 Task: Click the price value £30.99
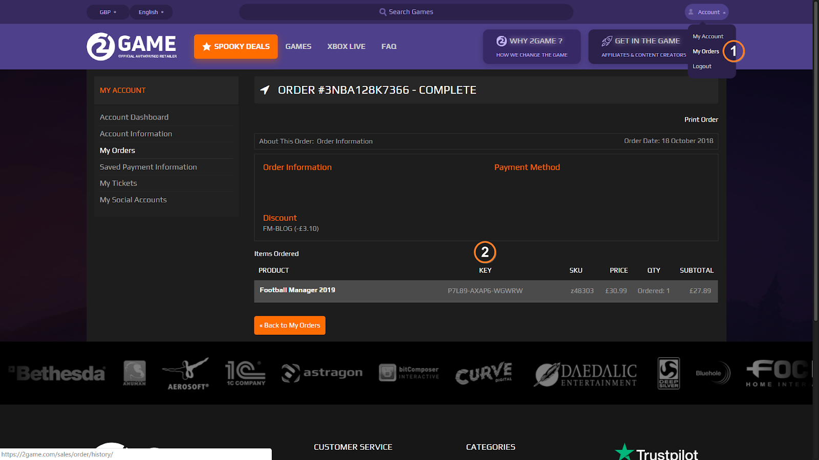(616, 291)
